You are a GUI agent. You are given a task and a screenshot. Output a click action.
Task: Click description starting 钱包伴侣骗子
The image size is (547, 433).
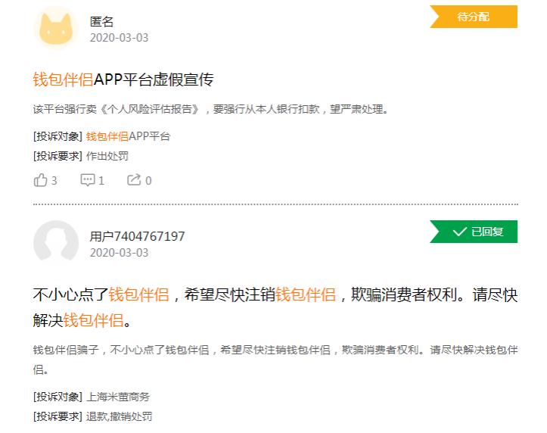point(275,360)
